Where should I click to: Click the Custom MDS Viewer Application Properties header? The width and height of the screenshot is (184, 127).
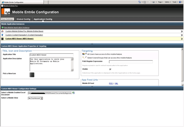coord(92,46)
